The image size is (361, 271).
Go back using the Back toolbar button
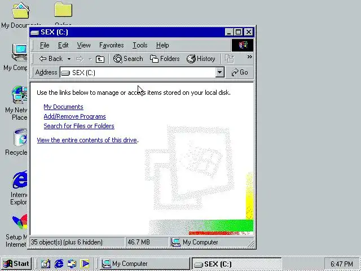coord(51,59)
